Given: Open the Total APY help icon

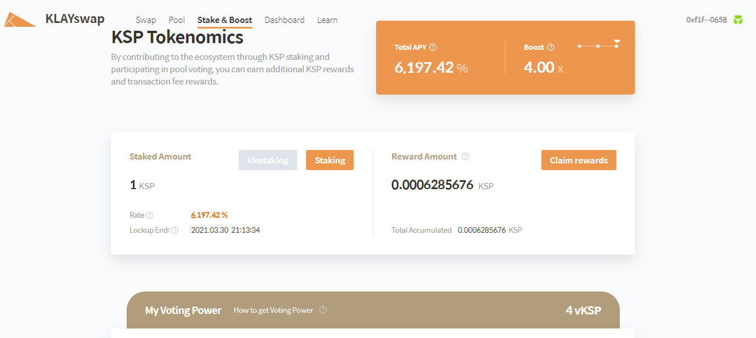Looking at the screenshot, I should coord(433,48).
